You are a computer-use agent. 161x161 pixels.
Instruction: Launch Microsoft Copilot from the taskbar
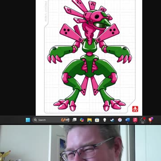coord(82,120)
